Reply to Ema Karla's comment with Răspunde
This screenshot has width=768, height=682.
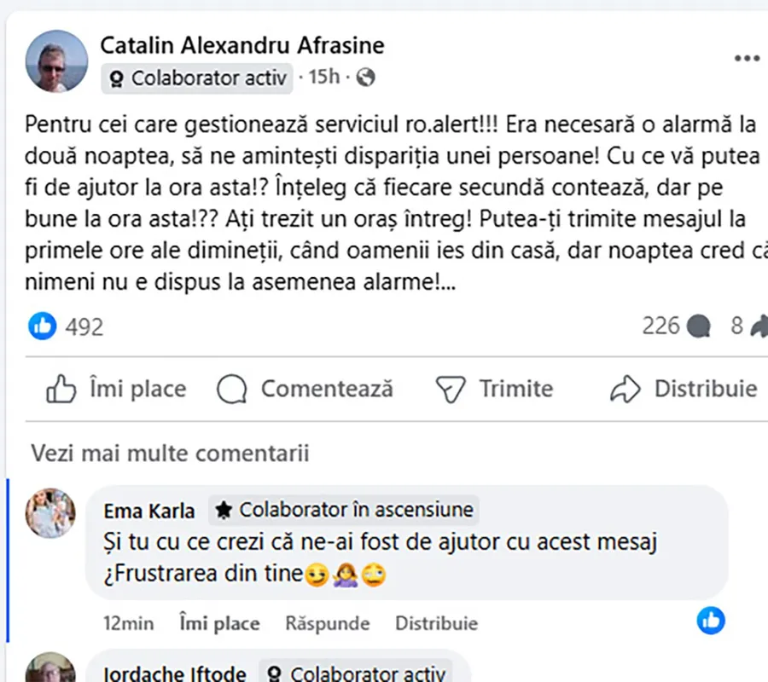pos(328,623)
